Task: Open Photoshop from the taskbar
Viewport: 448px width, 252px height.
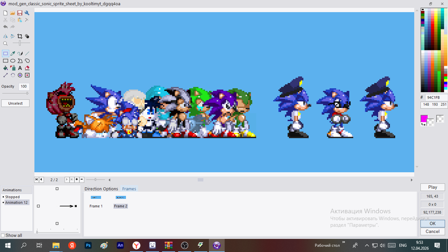Action: (88, 245)
